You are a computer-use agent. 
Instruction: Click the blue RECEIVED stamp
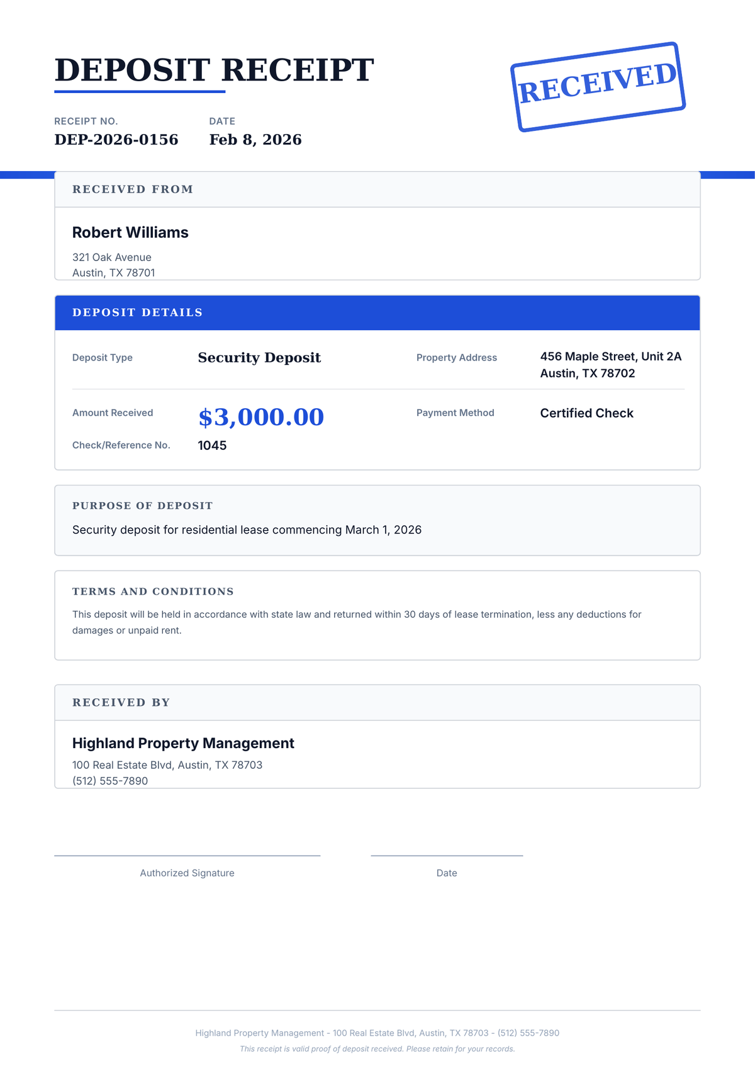click(x=597, y=87)
